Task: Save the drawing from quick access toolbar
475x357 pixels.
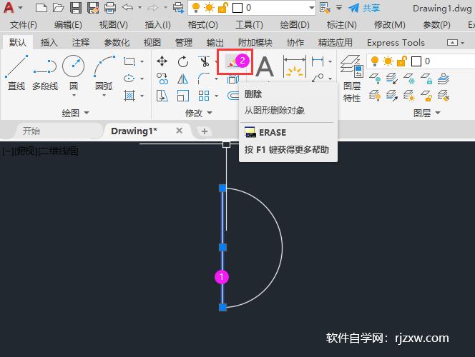Action: pos(76,8)
